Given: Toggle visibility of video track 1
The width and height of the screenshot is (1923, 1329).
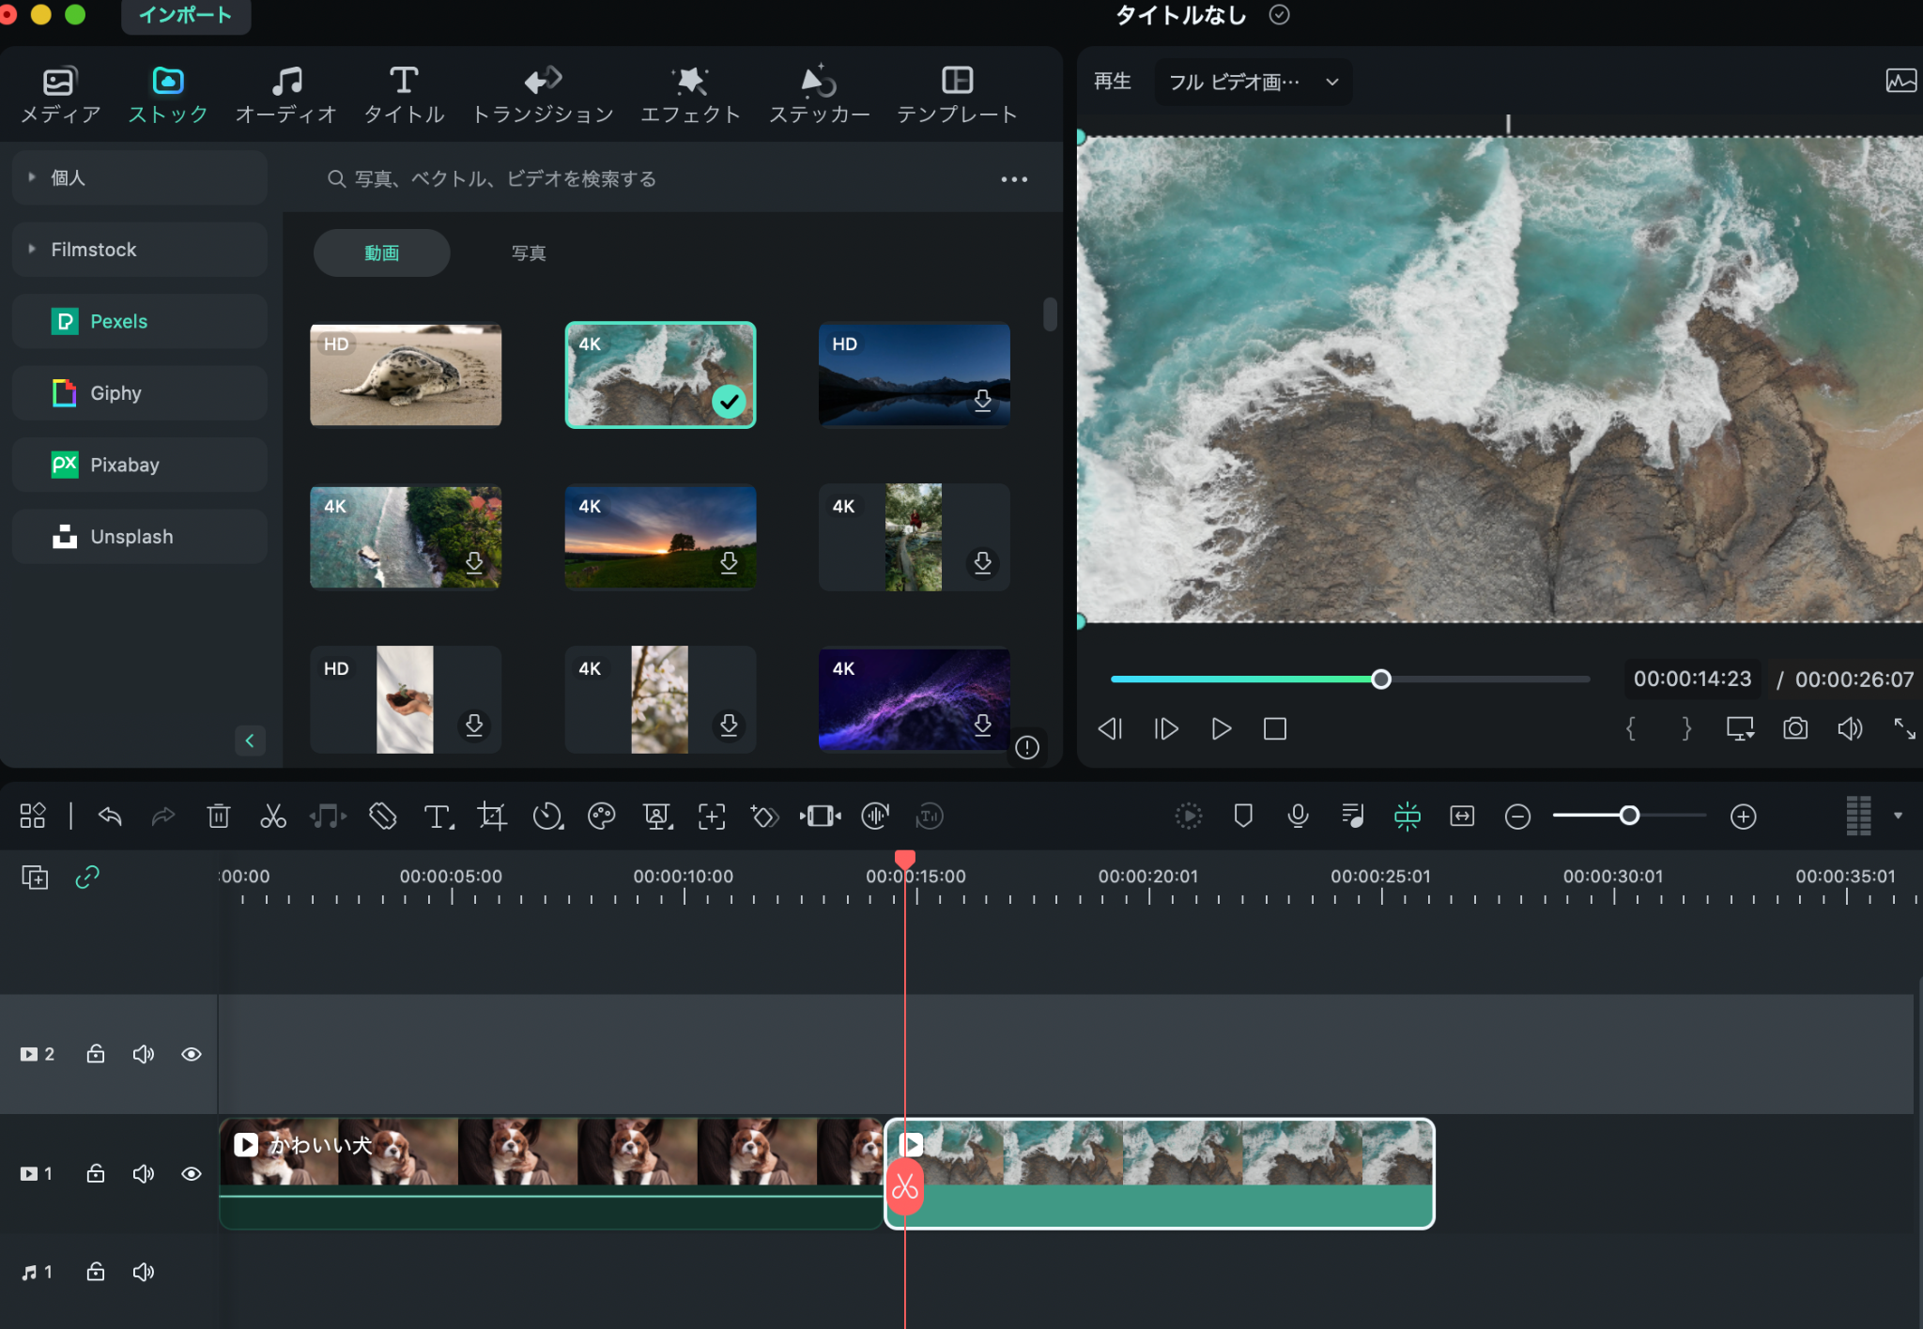Looking at the screenshot, I should (x=192, y=1173).
